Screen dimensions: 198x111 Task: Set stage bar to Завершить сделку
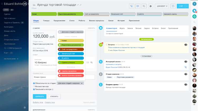point(175,14)
